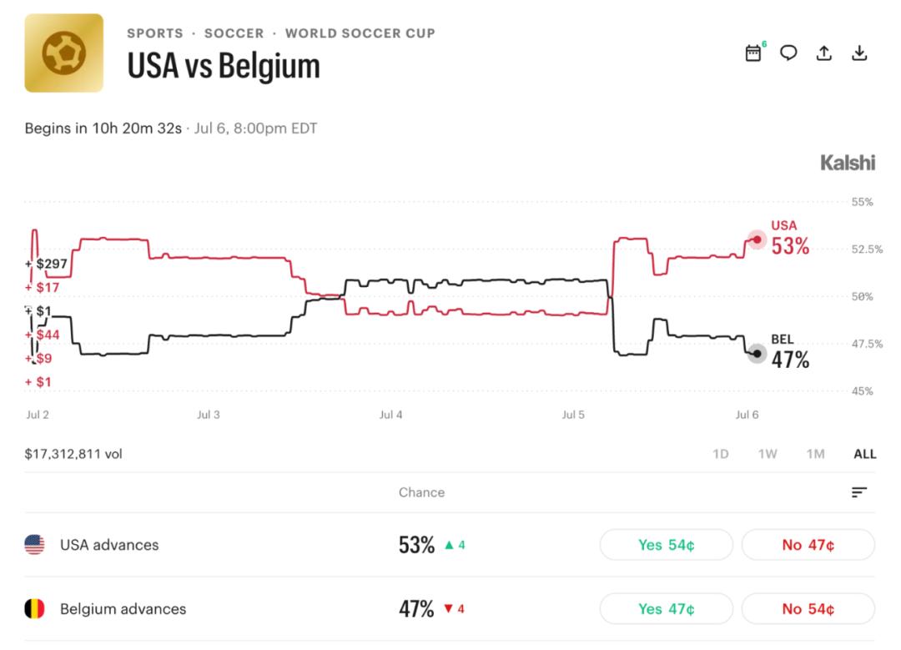
Task: Select the 1D chart range
Action: click(721, 454)
